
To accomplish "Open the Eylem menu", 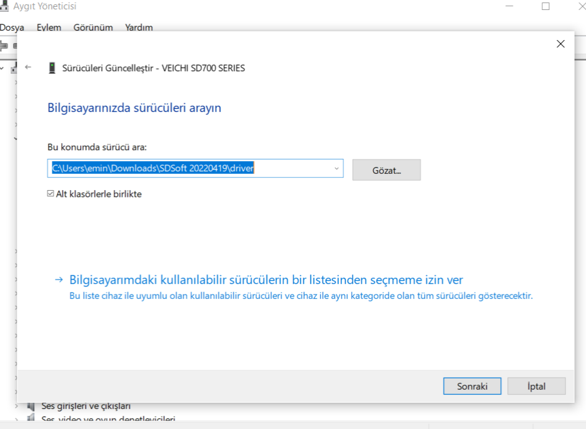I will (49, 28).
